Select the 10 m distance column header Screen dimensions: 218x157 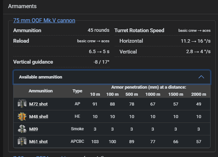pos(95,94)
